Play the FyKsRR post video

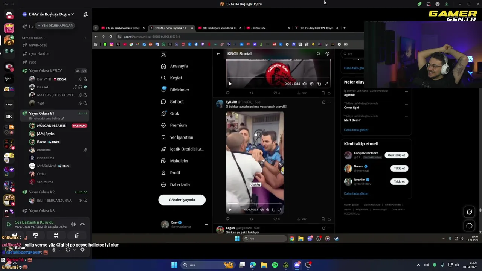[x=230, y=210]
